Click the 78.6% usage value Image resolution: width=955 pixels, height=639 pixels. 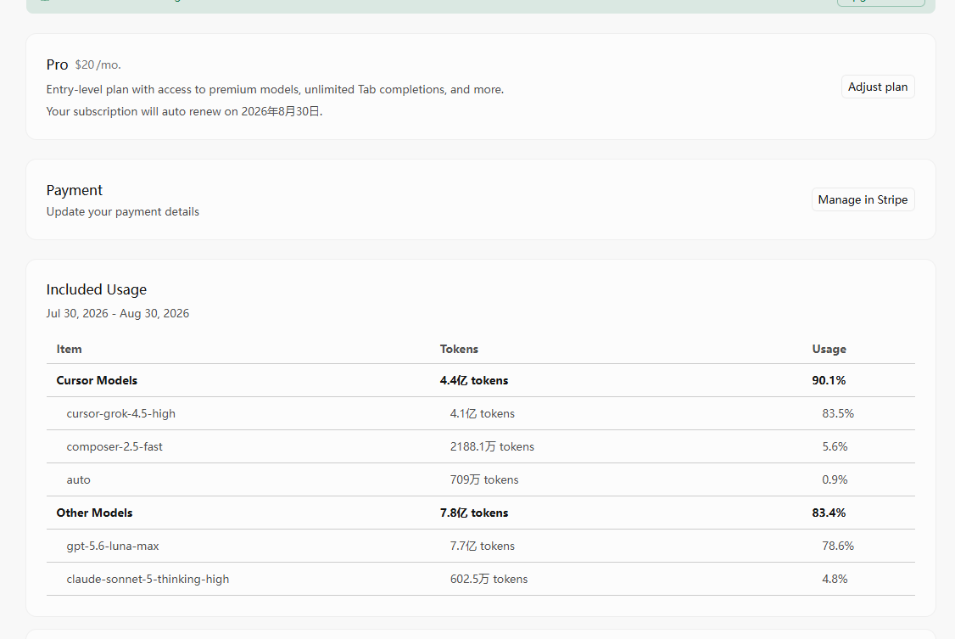pyautogui.click(x=838, y=546)
